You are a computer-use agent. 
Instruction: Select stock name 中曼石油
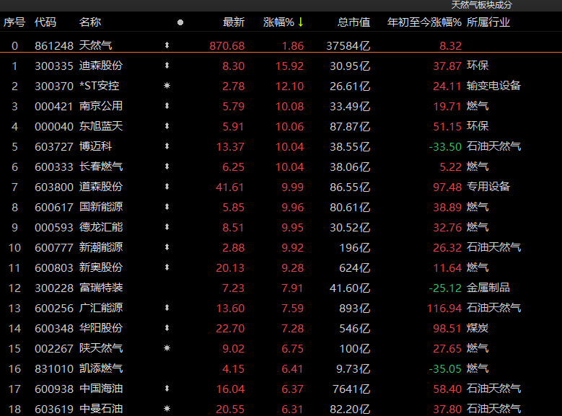coord(101,409)
